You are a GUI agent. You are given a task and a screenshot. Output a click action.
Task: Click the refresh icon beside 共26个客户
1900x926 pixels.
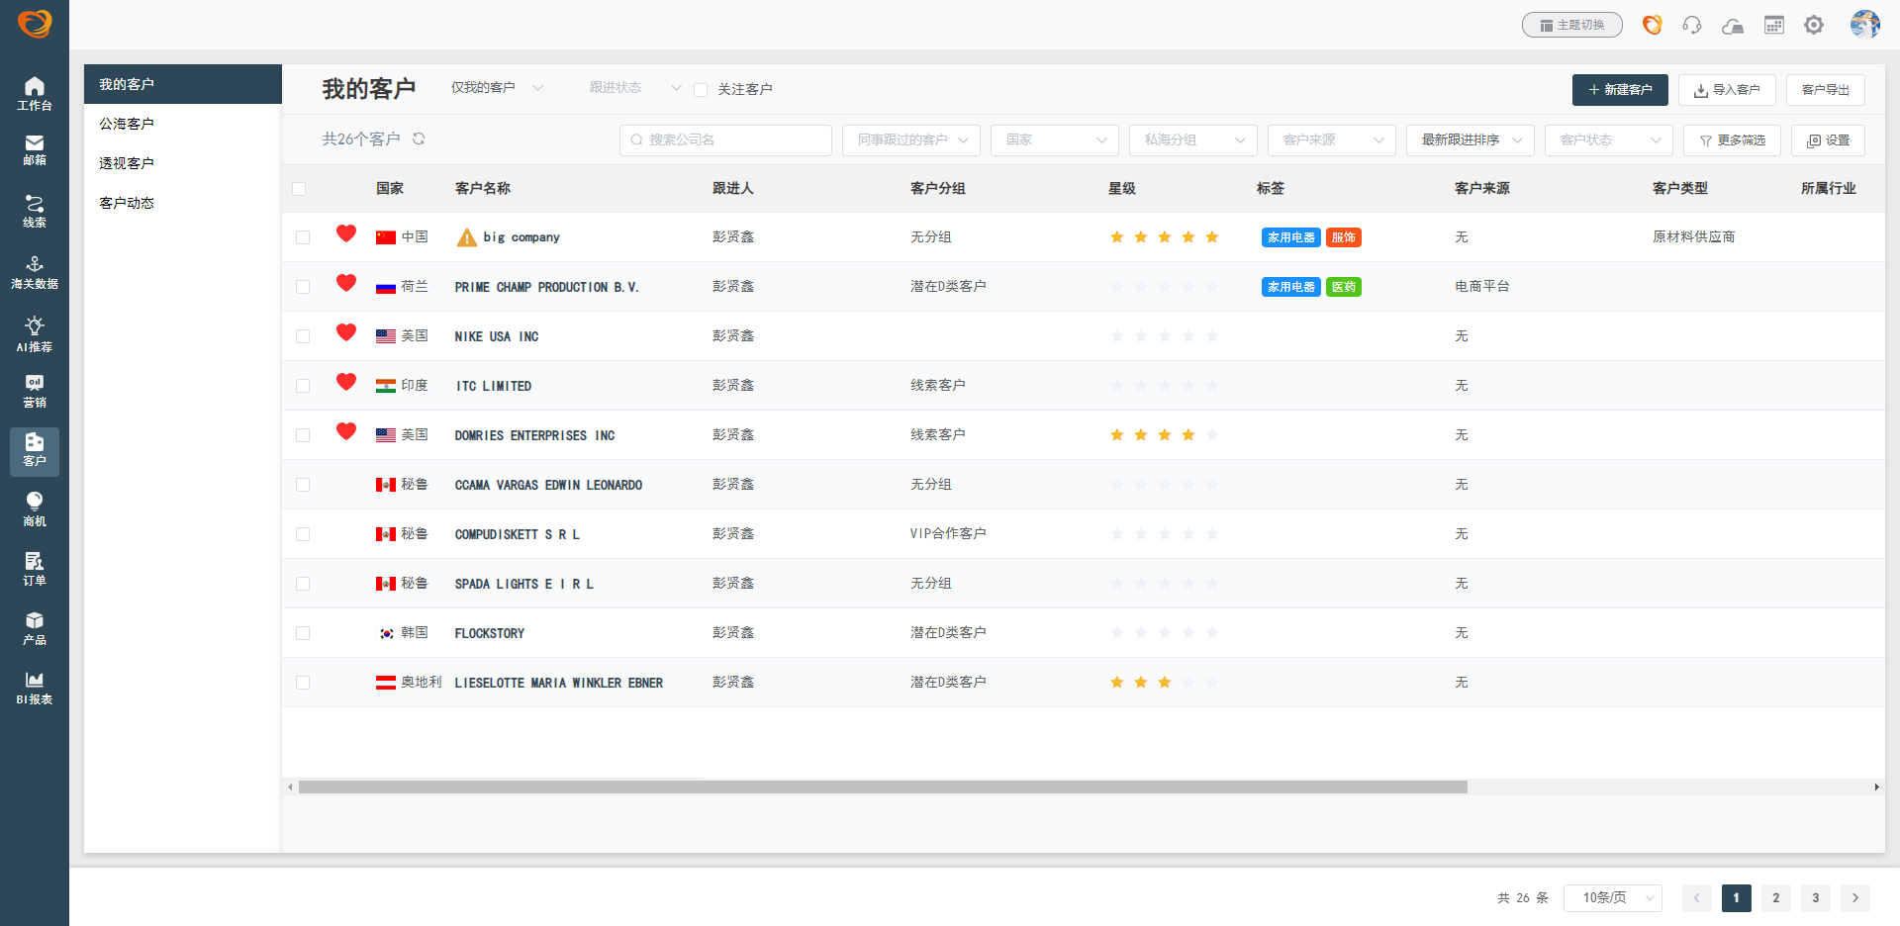419,139
